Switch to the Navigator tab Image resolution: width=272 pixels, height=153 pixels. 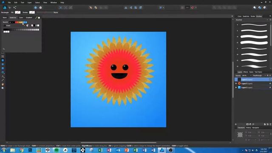click(x=255, y=127)
